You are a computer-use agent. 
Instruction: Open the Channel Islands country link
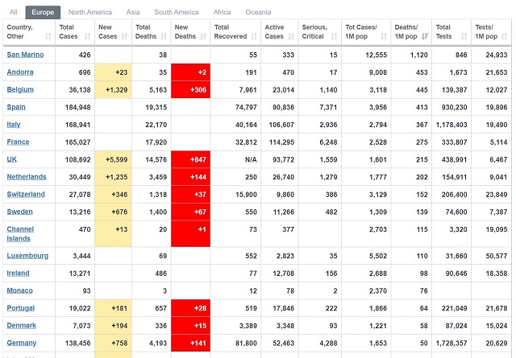pyautogui.click(x=22, y=233)
